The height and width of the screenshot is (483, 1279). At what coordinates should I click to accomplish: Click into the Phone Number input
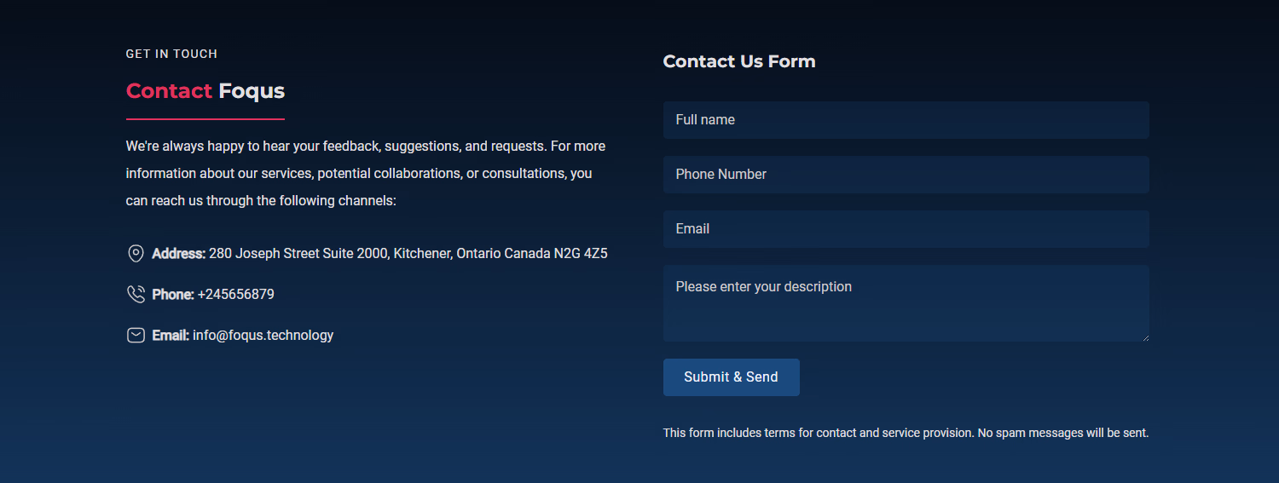coord(906,175)
